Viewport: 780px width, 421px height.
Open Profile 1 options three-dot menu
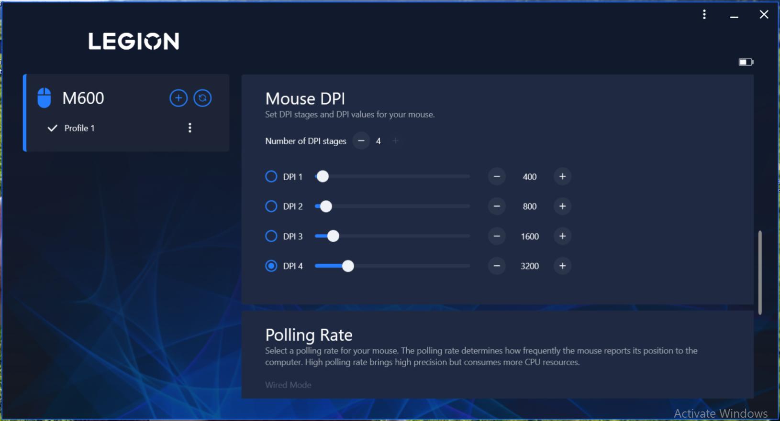pos(190,128)
